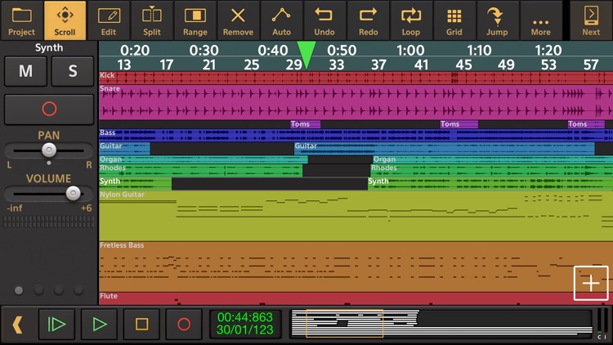Click bar 17 on the ruler

tap(166, 65)
